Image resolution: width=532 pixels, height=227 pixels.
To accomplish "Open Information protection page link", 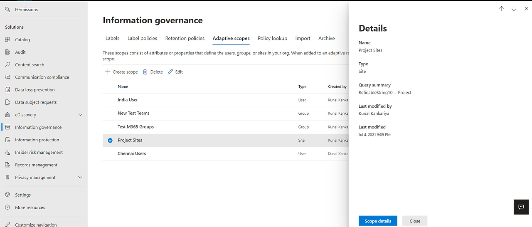I will click(37, 140).
